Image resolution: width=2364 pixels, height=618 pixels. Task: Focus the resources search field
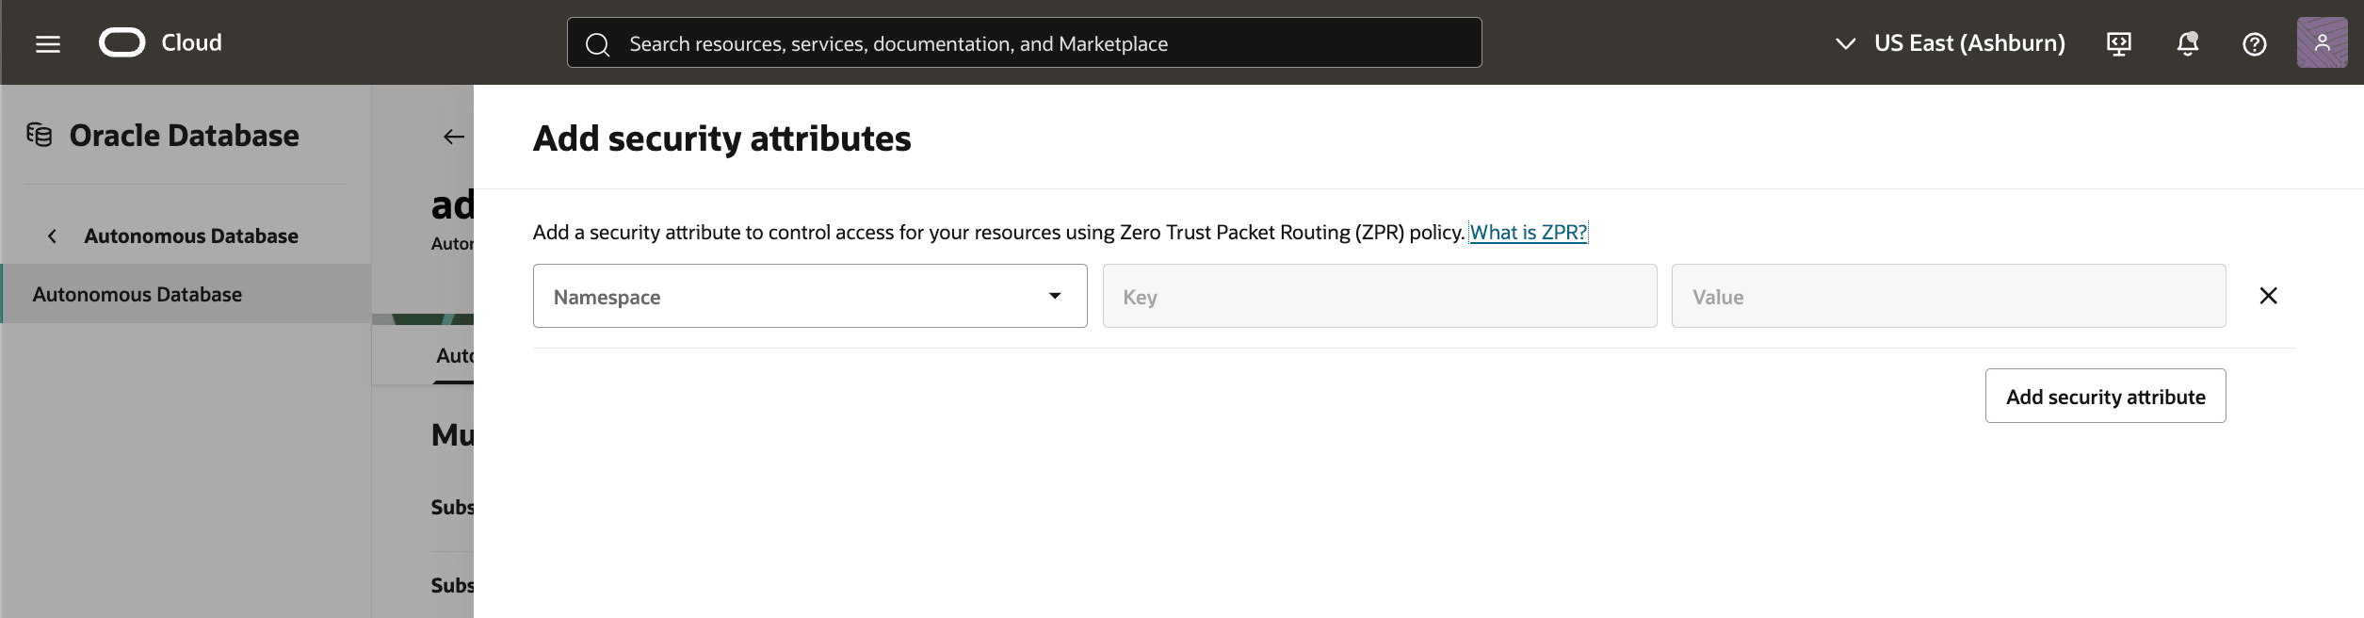[1024, 43]
